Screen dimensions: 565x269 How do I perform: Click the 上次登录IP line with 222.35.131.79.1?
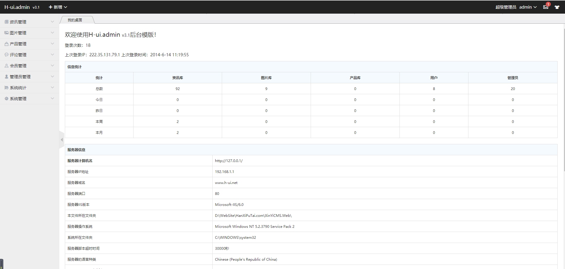pos(127,55)
